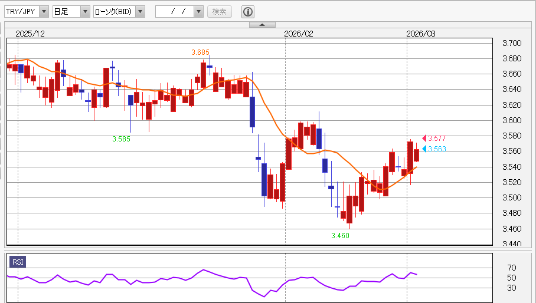The image size is (536, 303).
Task: Collapse the top panel with up-arrow handle
Action: tap(262, 25)
